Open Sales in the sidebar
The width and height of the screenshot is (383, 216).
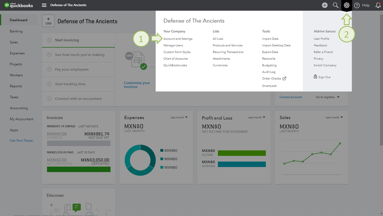14,42
